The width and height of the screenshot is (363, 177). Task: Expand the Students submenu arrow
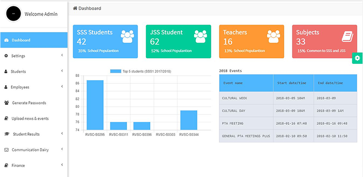coord(62,71)
